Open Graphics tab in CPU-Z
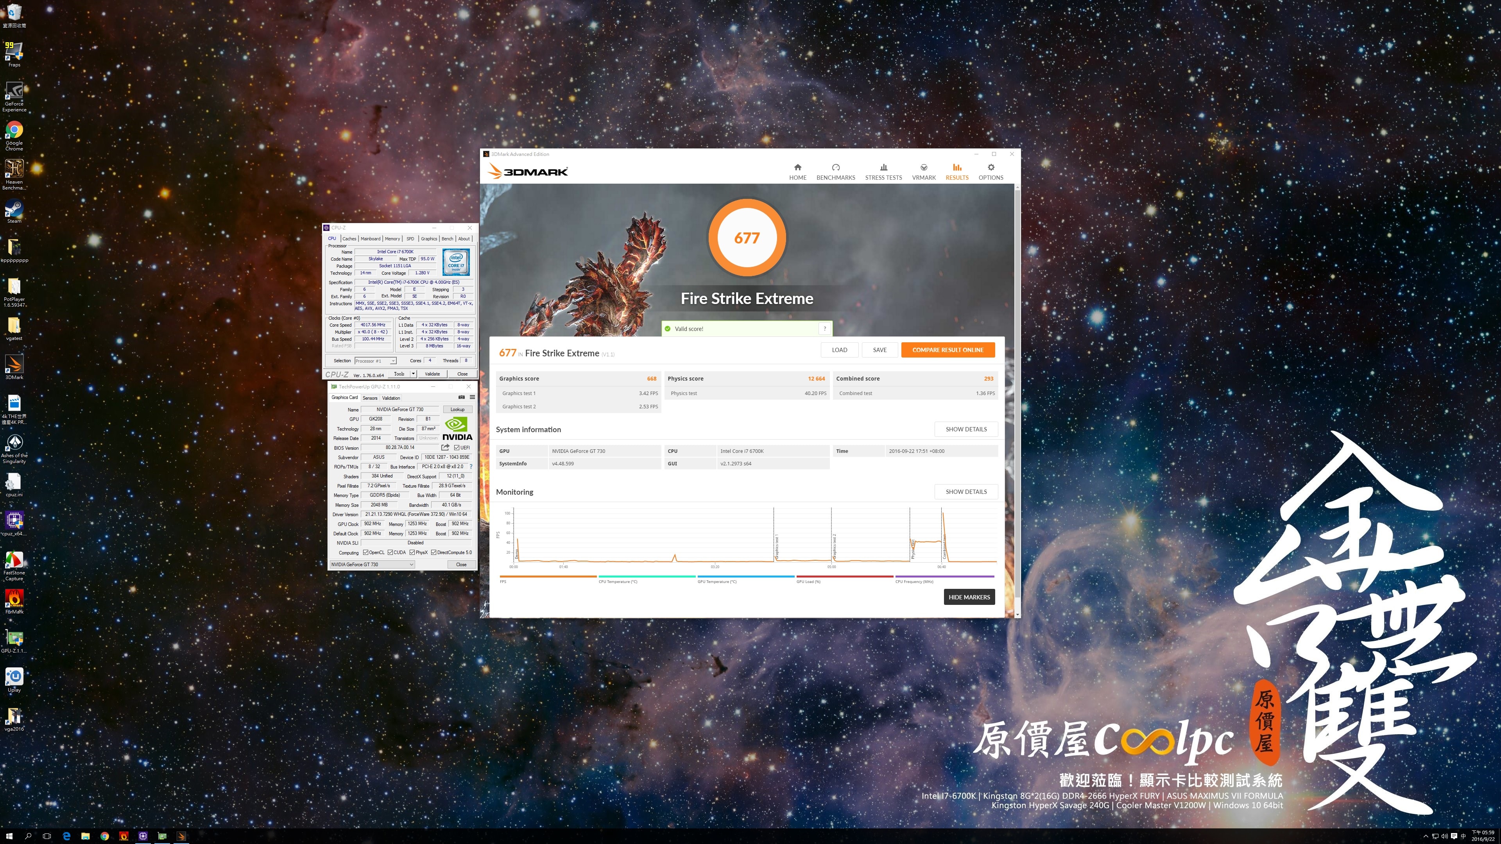Image resolution: width=1501 pixels, height=844 pixels. [429, 238]
